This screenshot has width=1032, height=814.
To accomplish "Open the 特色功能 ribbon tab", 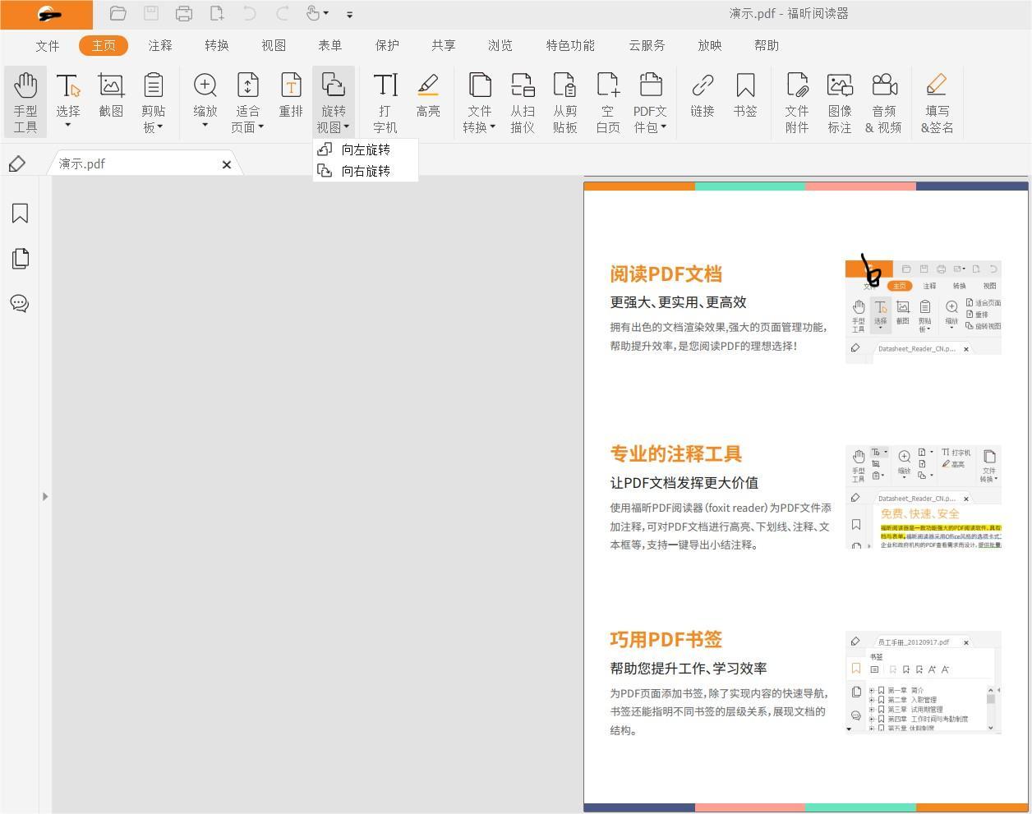I will [570, 45].
